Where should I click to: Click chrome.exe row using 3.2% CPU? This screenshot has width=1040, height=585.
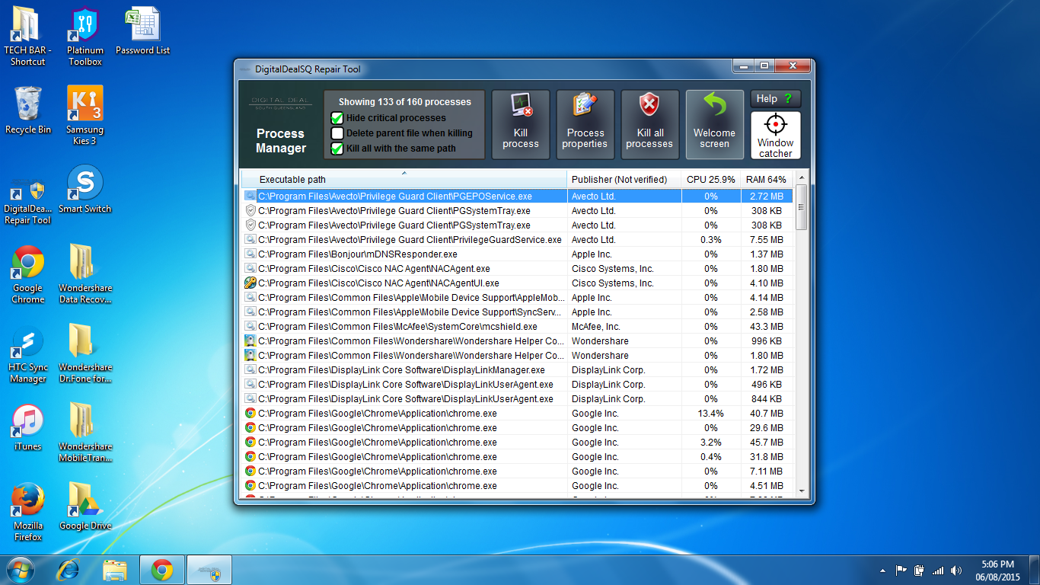(x=518, y=443)
